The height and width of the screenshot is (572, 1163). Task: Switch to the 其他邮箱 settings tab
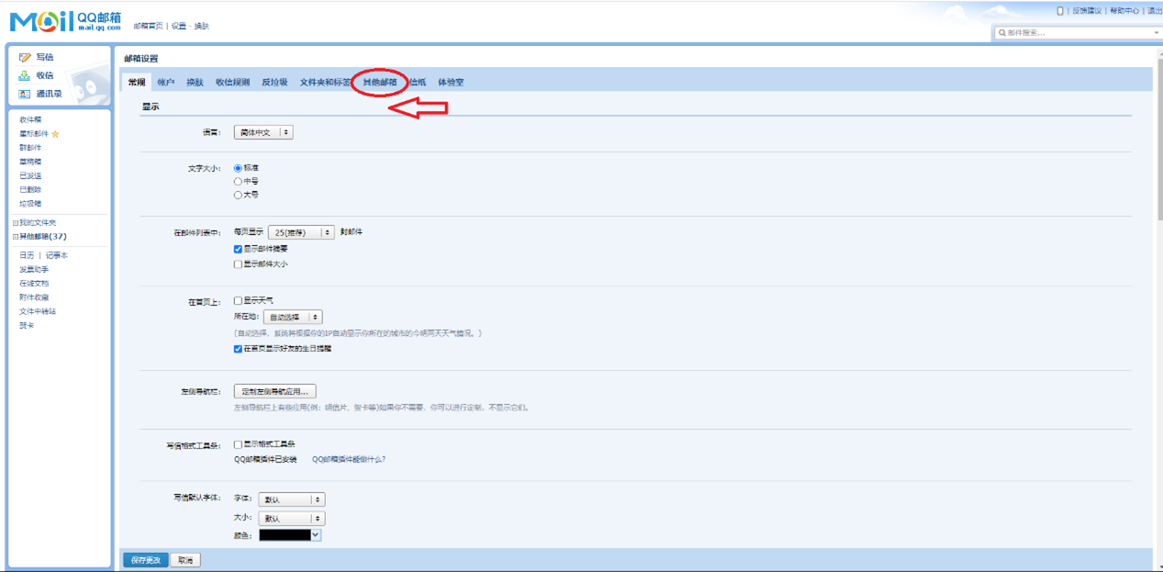pyautogui.click(x=379, y=83)
